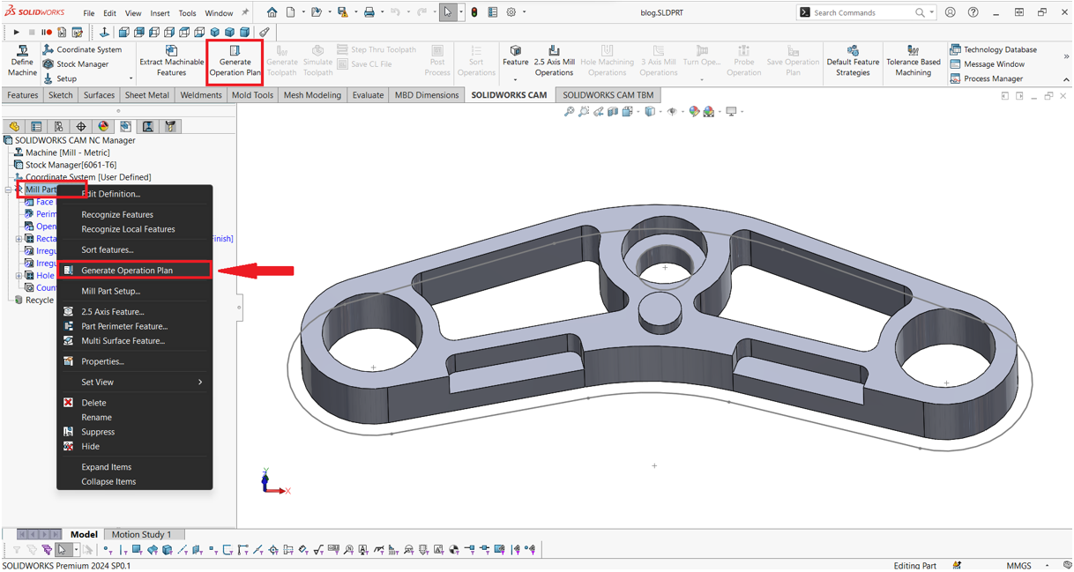
Task: Click the Define Machine icon
Action: (x=22, y=62)
